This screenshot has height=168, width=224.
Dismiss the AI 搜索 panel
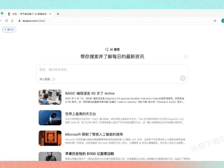click(x=186, y=57)
